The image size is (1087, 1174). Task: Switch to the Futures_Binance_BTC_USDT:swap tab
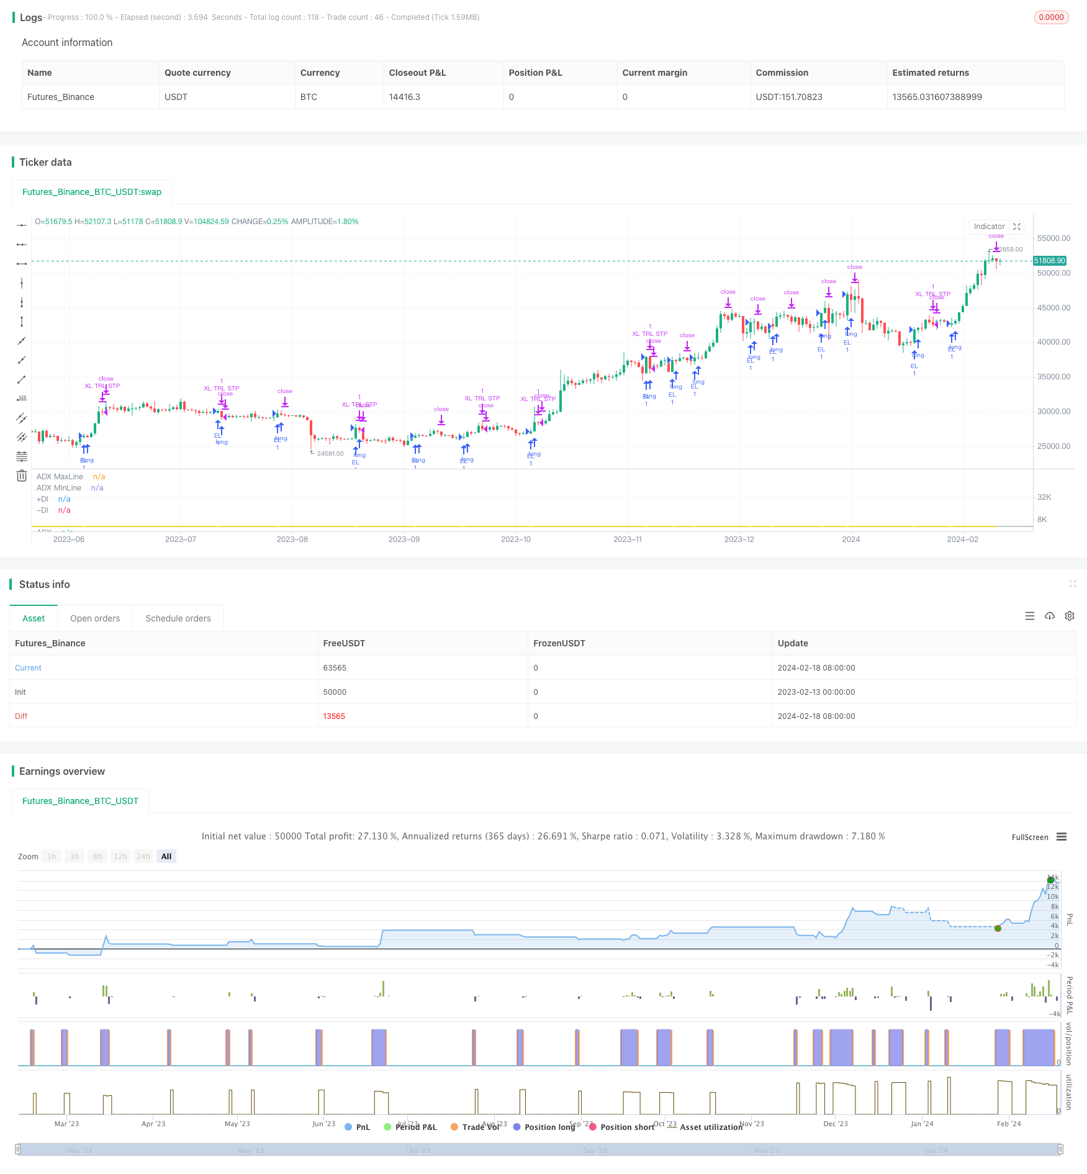(92, 192)
